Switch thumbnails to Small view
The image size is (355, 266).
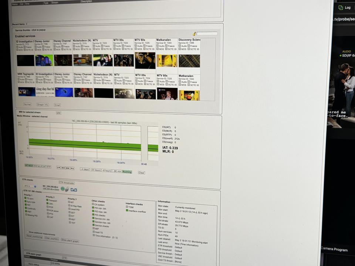pos(57,105)
